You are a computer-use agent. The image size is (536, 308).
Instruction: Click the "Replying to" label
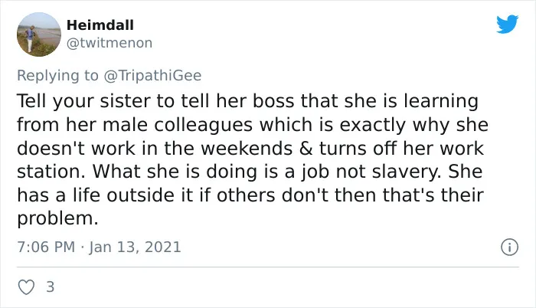pyautogui.click(x=57, y=76)
